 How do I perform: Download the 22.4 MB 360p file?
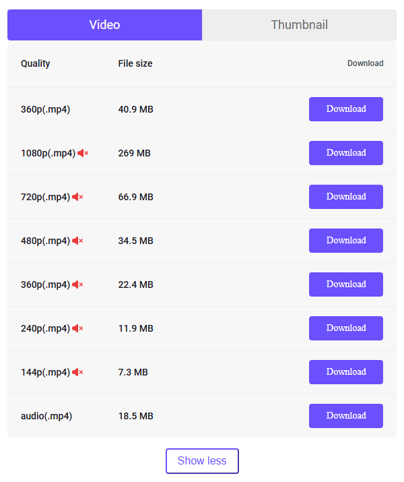[x=346, y=284]
